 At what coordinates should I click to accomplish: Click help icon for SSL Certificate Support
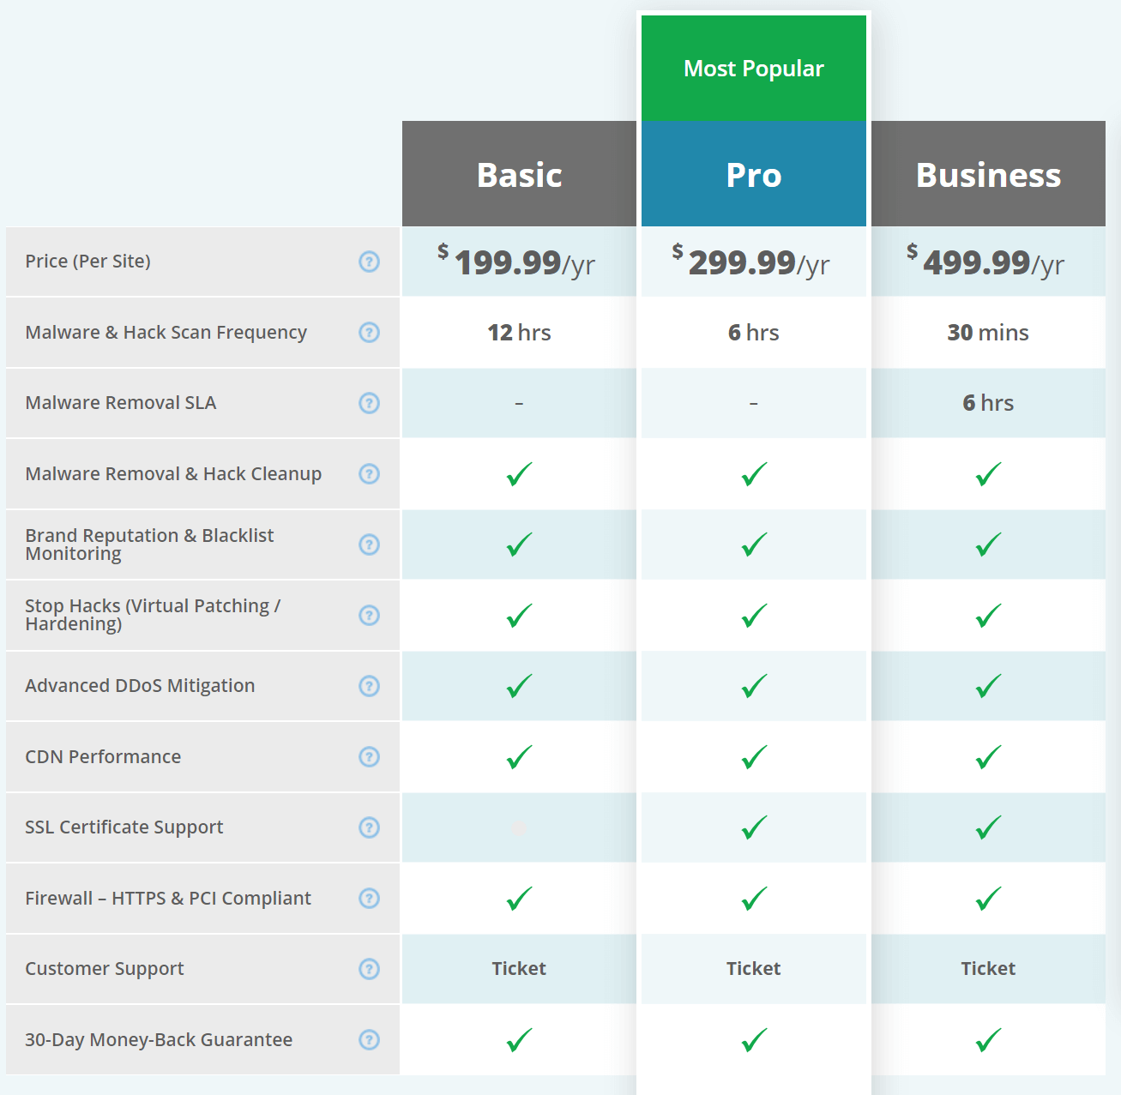tap(369, 827)
